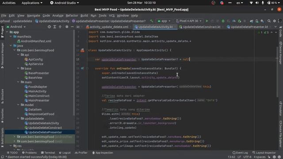Collapse the api package node
This screenshot has height=159, width=283.
point(18,55)
